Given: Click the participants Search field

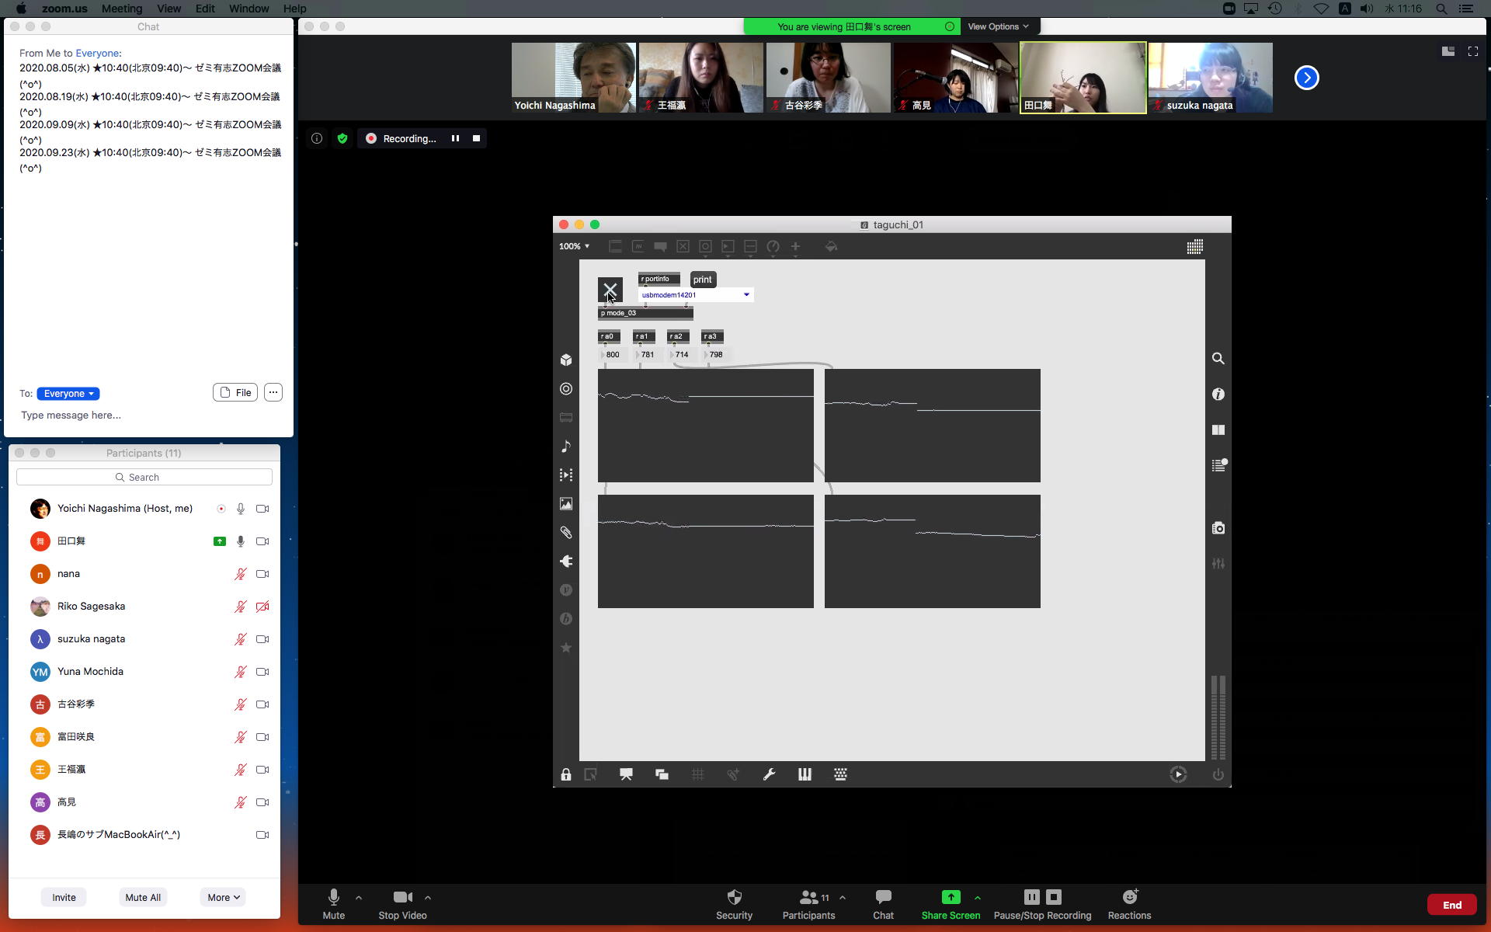Looking at the screenshot, I should click(x=144, y=477).
